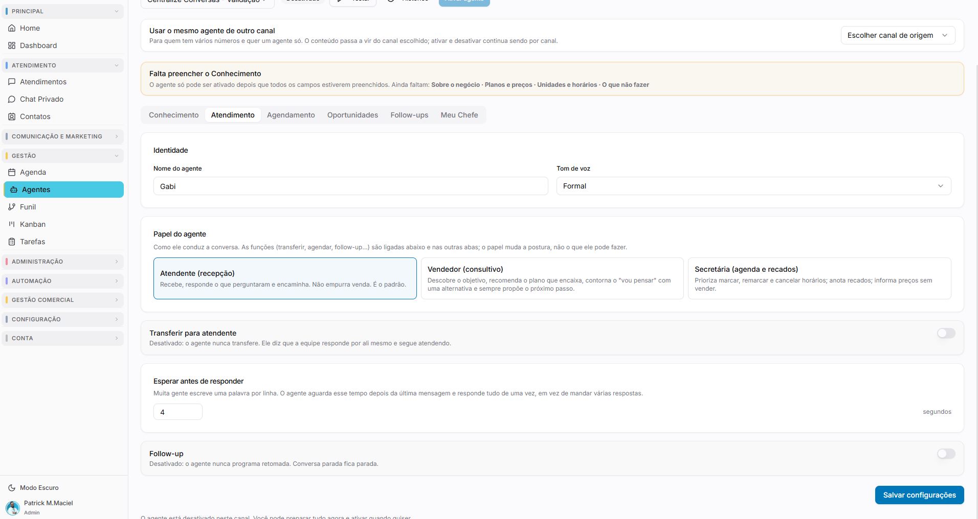Image resolution: width=978 pixels, height=519 pixels.
Task: Click the Agentes robot icon
Action: [x=14, y=190]
